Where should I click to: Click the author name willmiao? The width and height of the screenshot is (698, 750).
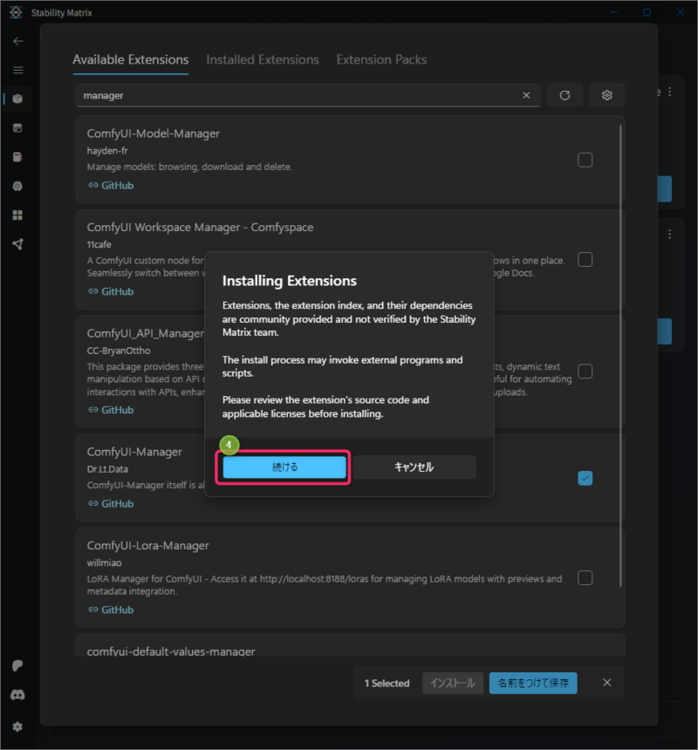[105, 563]
